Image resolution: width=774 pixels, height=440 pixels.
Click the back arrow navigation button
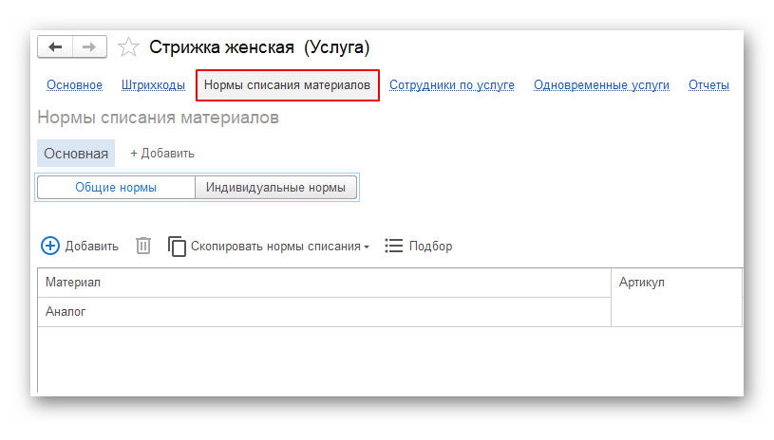click(x=55, y=46)
